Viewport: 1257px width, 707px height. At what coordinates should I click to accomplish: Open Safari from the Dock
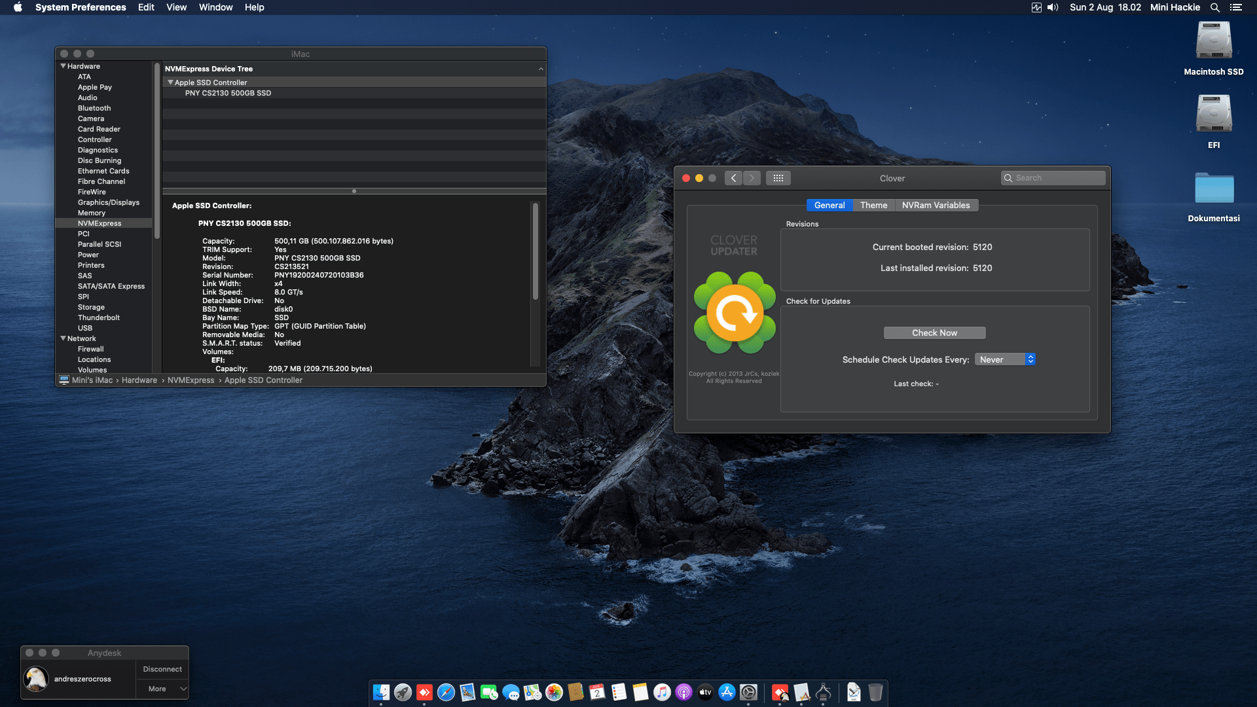446,692
